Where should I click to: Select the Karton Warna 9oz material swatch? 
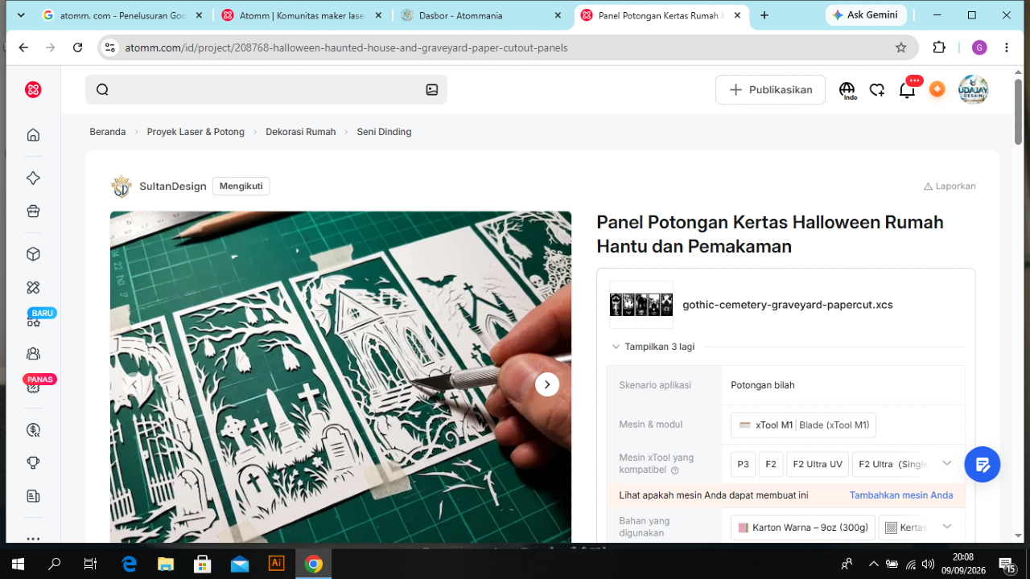pyautogui.click(x=803, y=528)
